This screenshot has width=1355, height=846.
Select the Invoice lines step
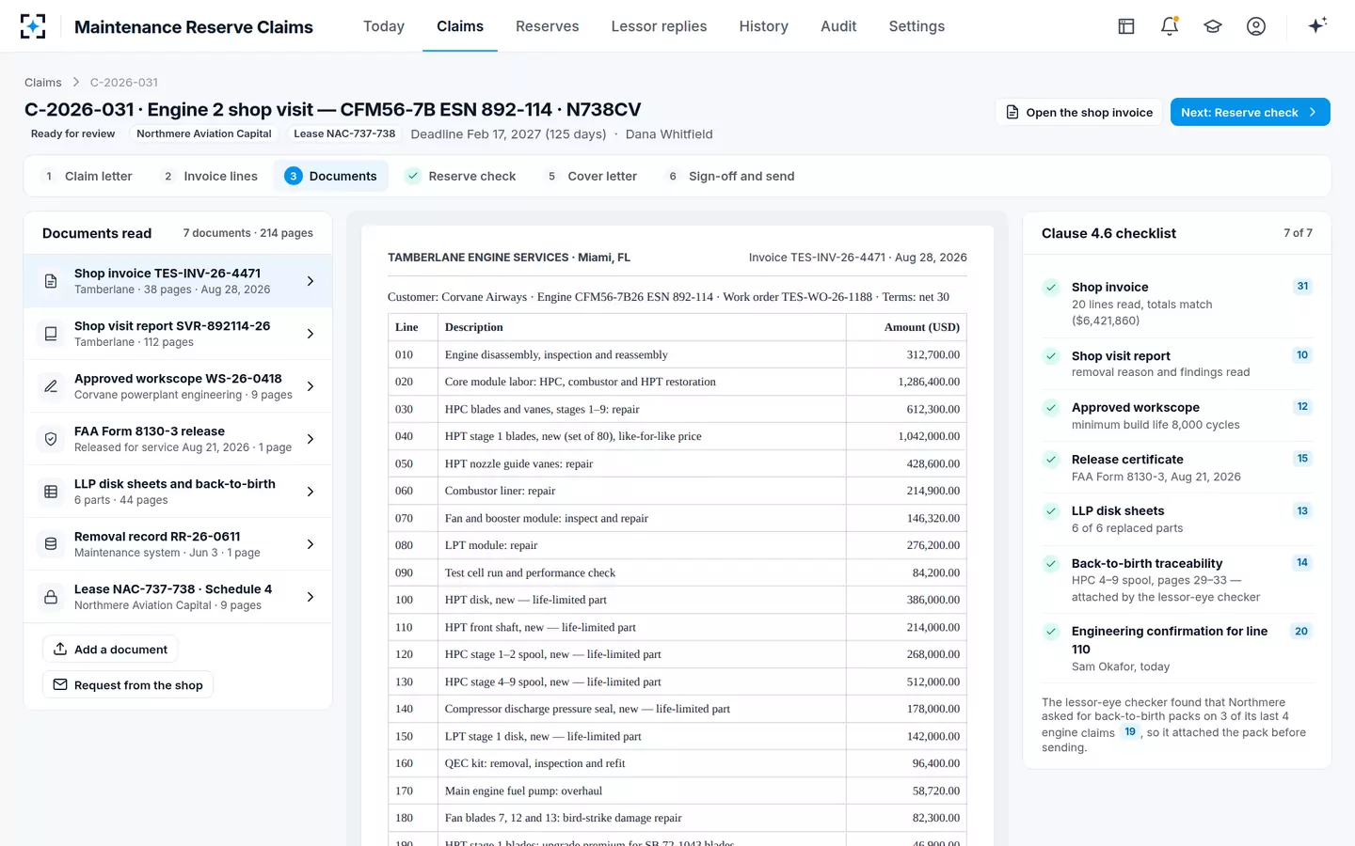[210, 176]
